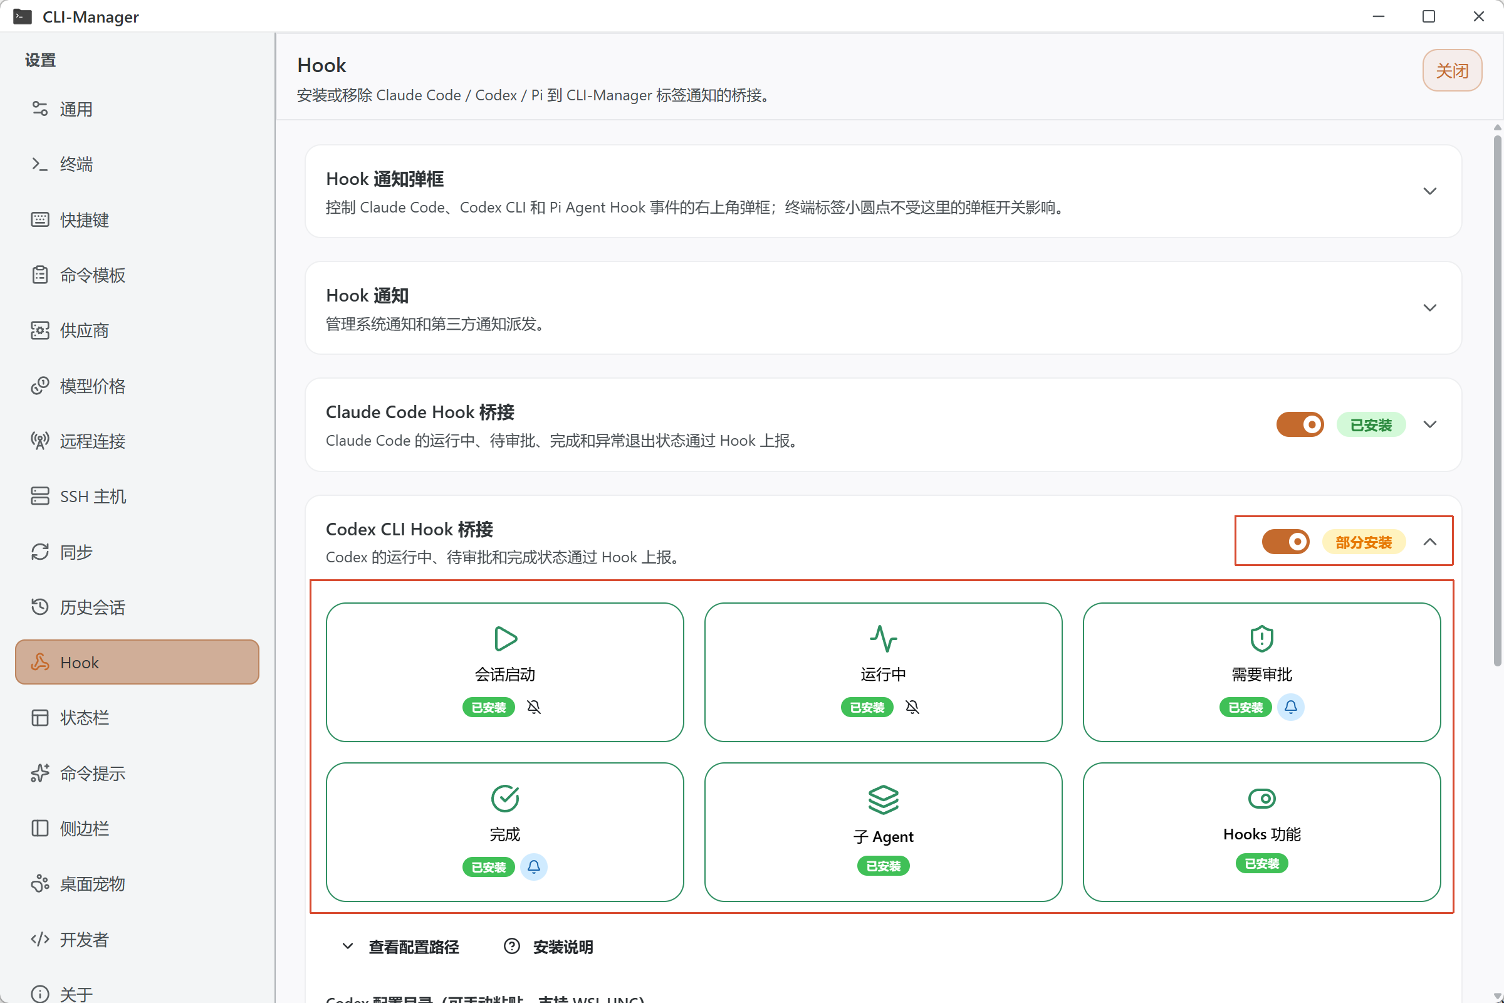This screenshot has width=1504, height=1003.
Task: Click the pet icon beside 桌面宠物
Action: click(x=39, y=884)
